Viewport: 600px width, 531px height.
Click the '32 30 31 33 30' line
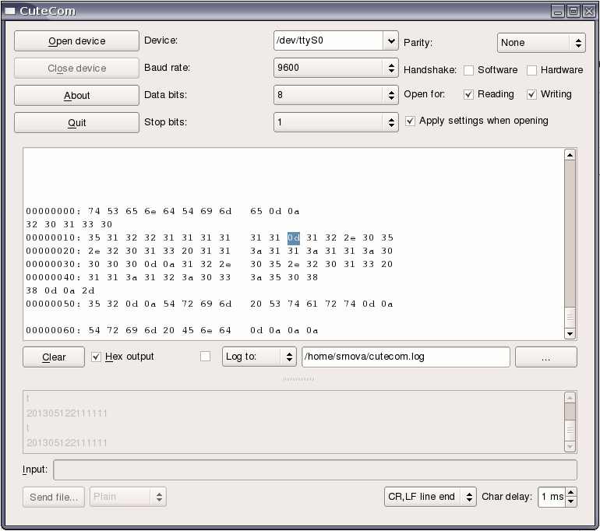[69, 225]
